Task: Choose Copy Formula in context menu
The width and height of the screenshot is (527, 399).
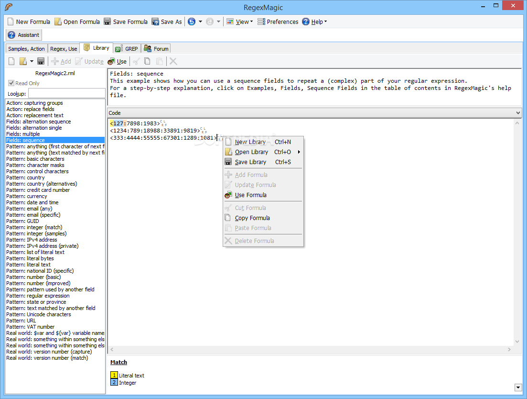Action: point(263,218)
